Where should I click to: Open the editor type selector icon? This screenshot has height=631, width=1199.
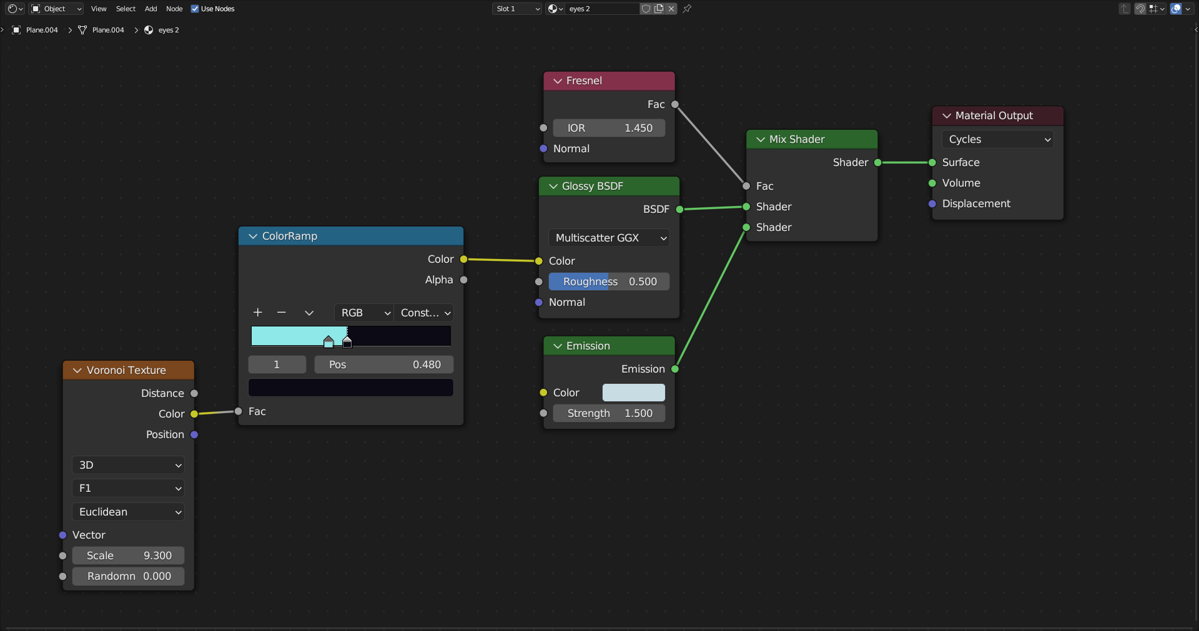[x=15, y=9]
